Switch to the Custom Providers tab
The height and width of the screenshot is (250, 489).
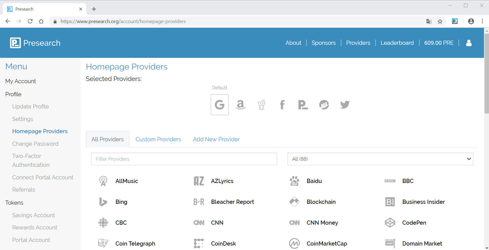[158, 139]
